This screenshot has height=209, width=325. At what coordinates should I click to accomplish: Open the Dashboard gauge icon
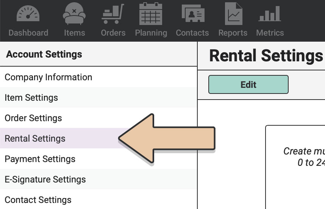tap(28, 13)
